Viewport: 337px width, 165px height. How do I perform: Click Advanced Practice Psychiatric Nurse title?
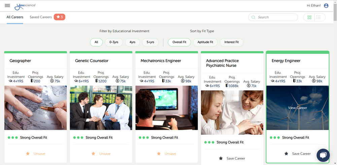click(x=223, y=63)
